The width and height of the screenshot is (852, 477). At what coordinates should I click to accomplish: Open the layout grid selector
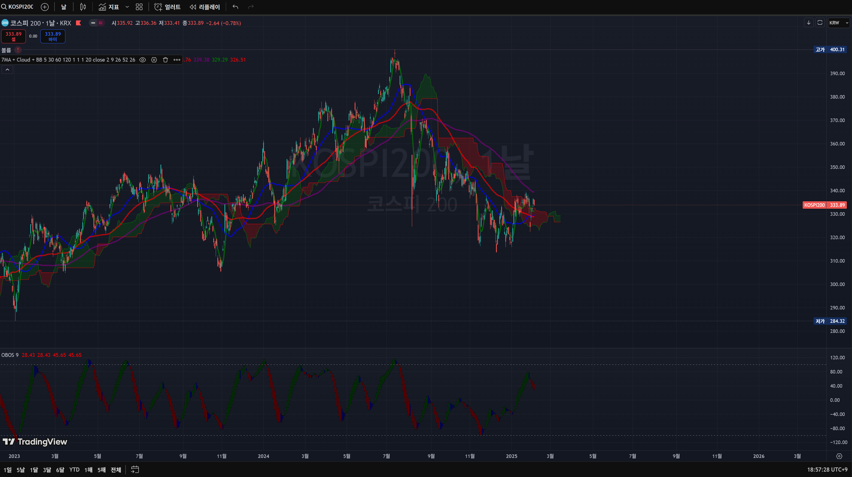tap(139, 7)
